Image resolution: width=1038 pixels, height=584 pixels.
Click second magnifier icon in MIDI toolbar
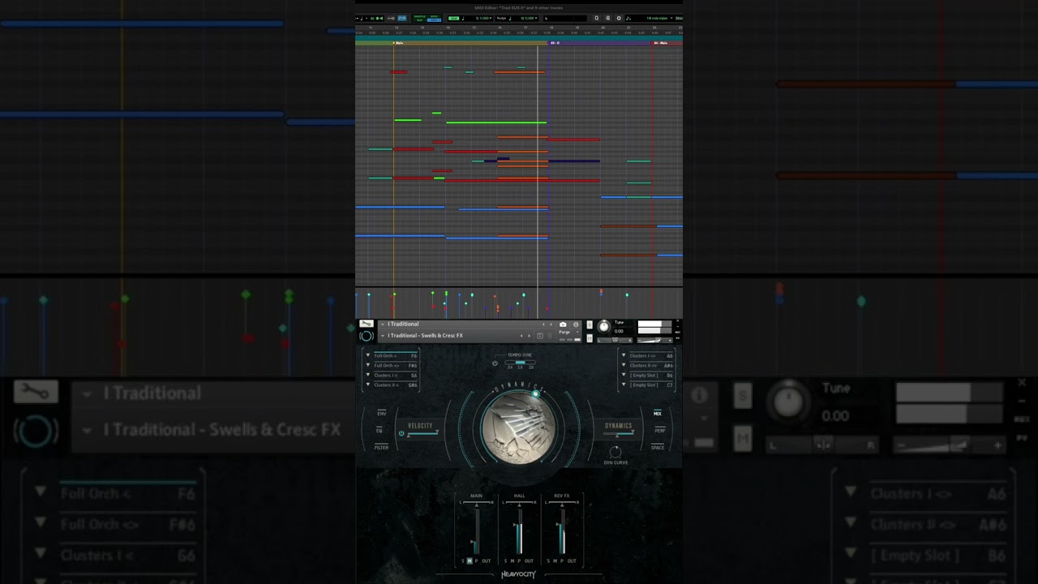608,18
